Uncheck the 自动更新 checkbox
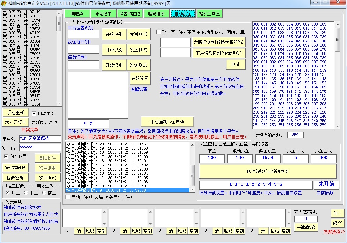This screenshot has width=347, height=243. point(34,113)
